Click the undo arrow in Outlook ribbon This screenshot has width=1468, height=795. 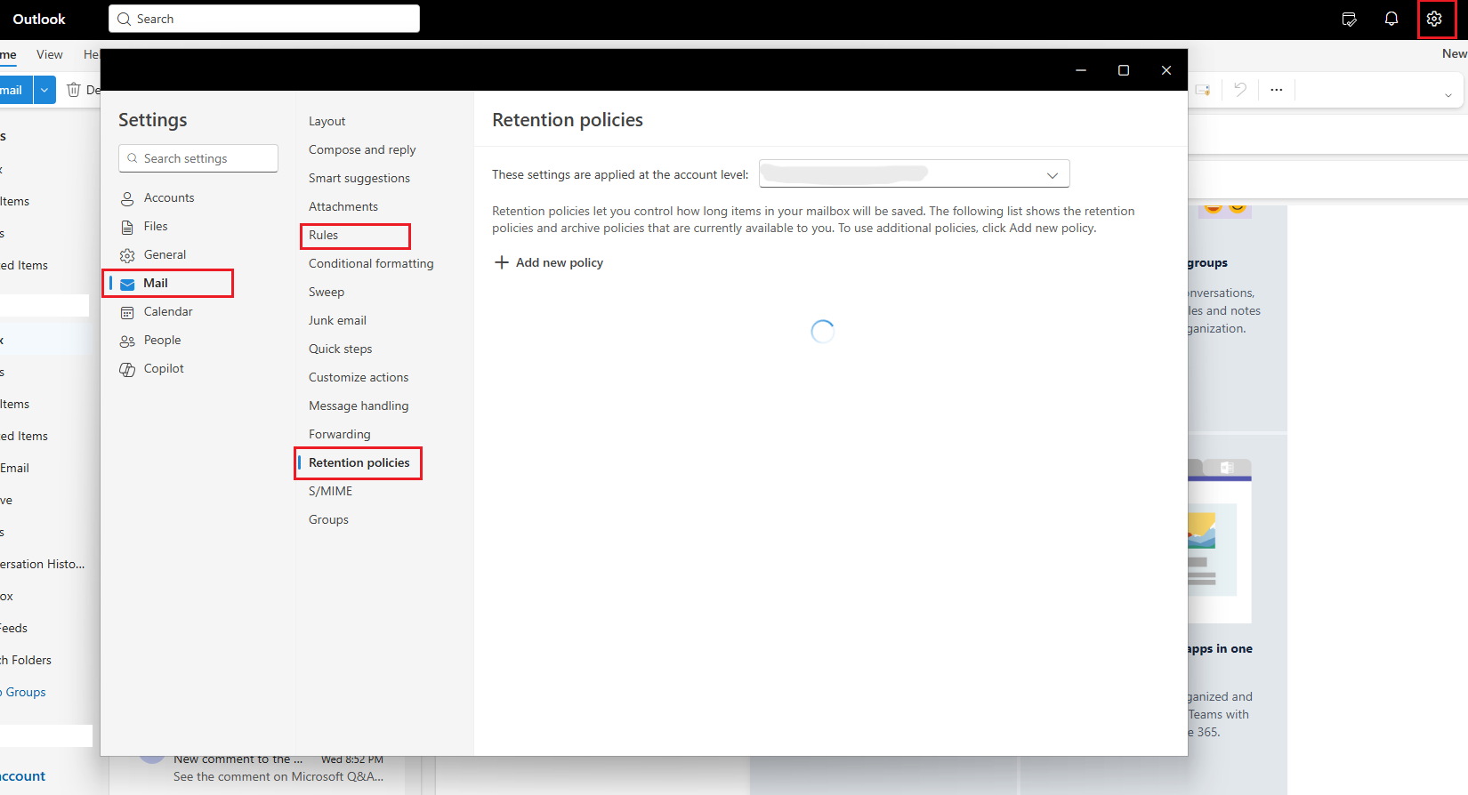(1240, 89)
